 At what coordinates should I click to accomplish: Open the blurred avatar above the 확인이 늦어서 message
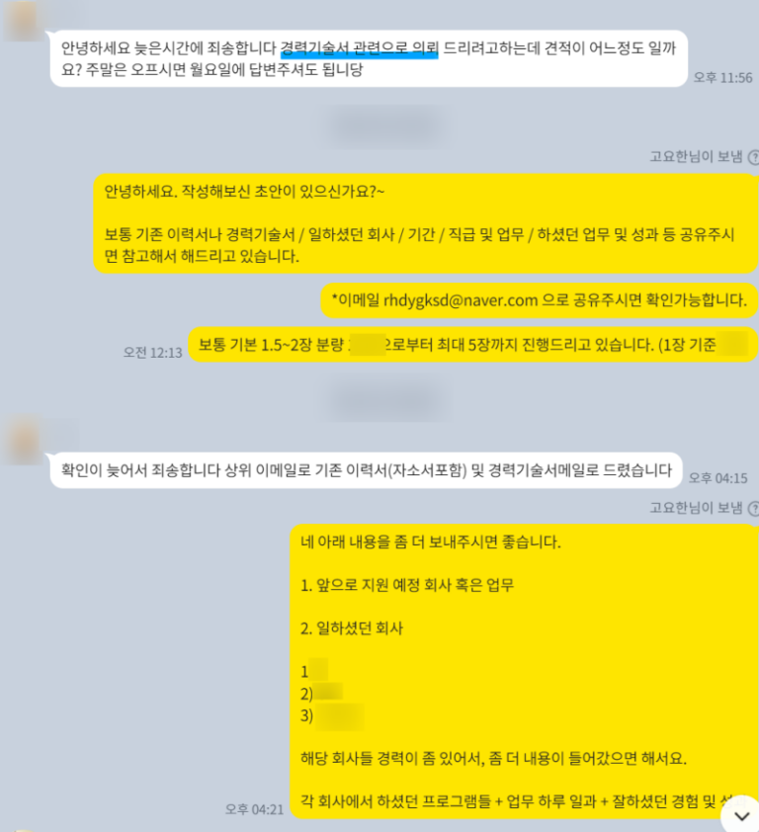point(23,441)
